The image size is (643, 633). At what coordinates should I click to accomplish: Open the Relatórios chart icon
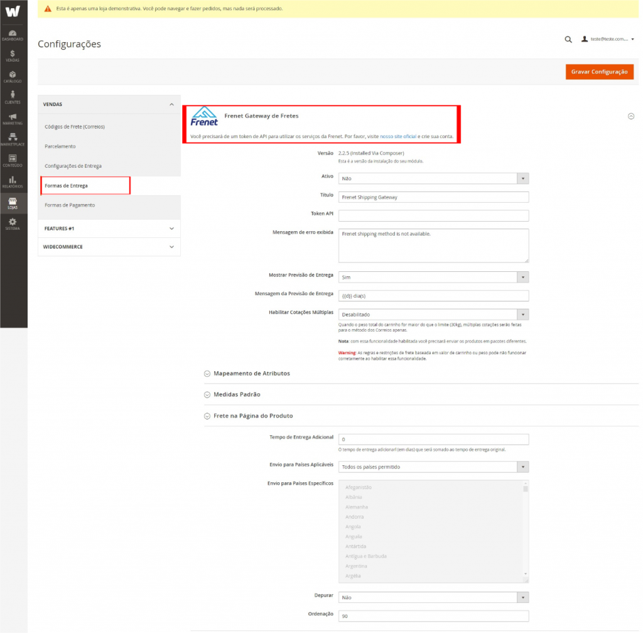coord(13,182)
